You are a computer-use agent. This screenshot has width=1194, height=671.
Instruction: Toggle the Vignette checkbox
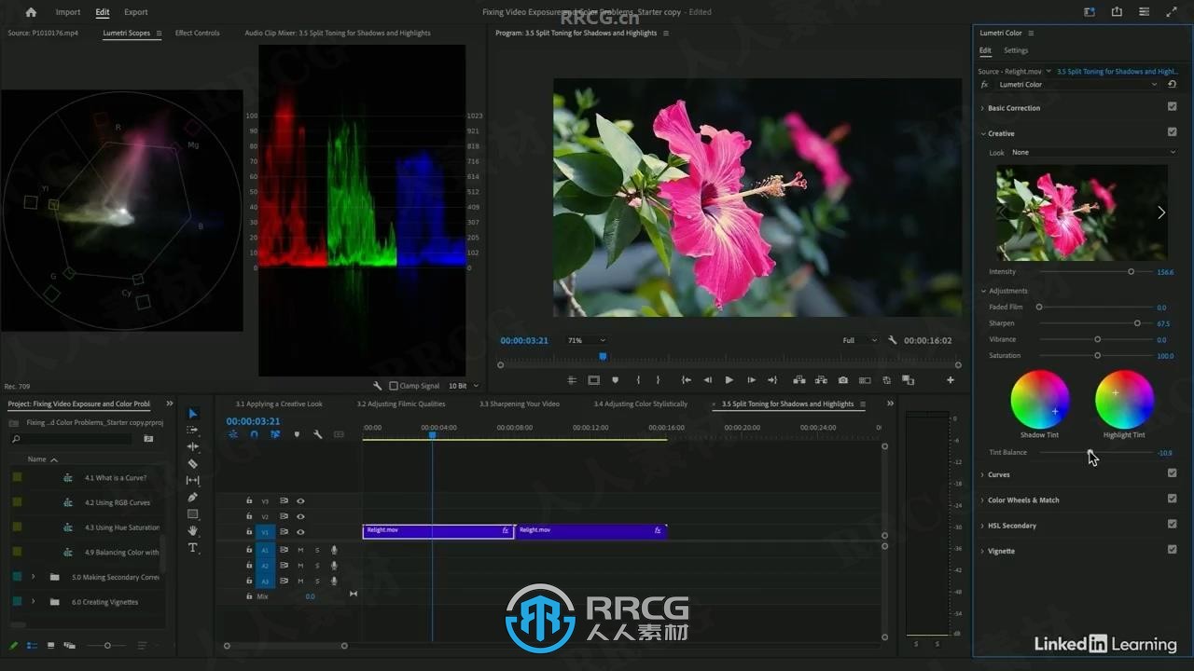[1173, 550]
